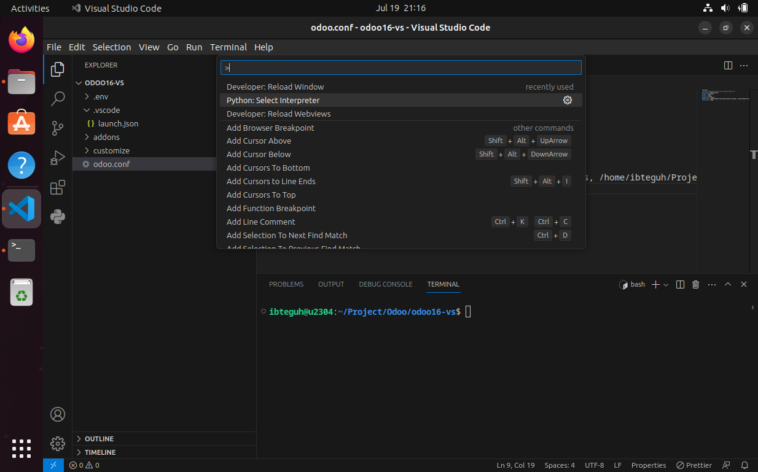The image size is (758, 472).
Task: Switch to the Debug Console tab
Action: tap(386, 284)
